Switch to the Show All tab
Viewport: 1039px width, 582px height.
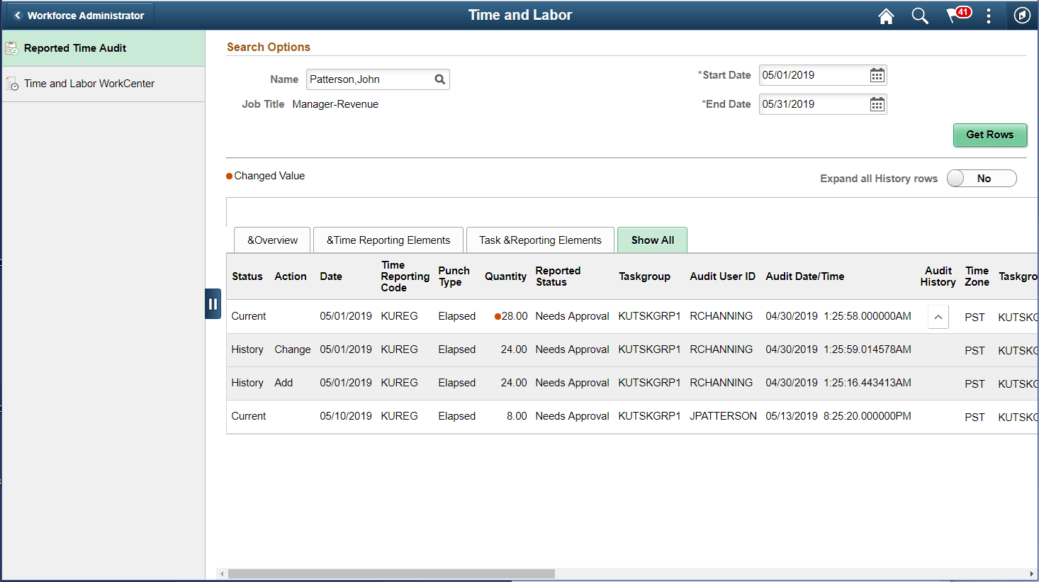(x=652, y=240)
